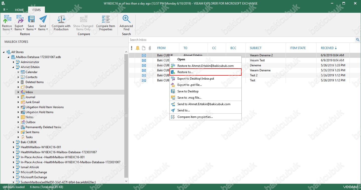Collapse the All Stores tree node
Image resolution: width=361 pixels, height=190 pixels.
pyautogui.click(x=4, y=52)
